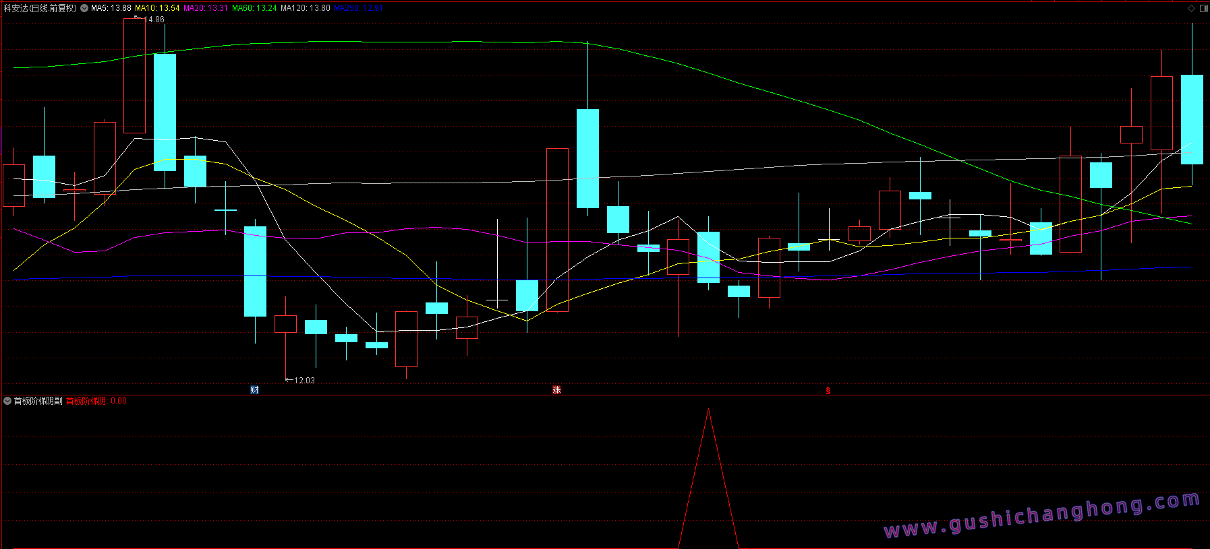Click the red 涨 event marker
The image size is (1210, 549).
(x=556, y=390)
